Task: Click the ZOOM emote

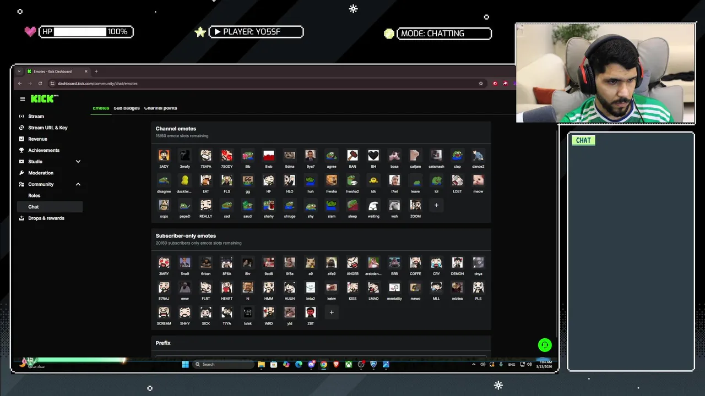Action: (x=415, y=205)
